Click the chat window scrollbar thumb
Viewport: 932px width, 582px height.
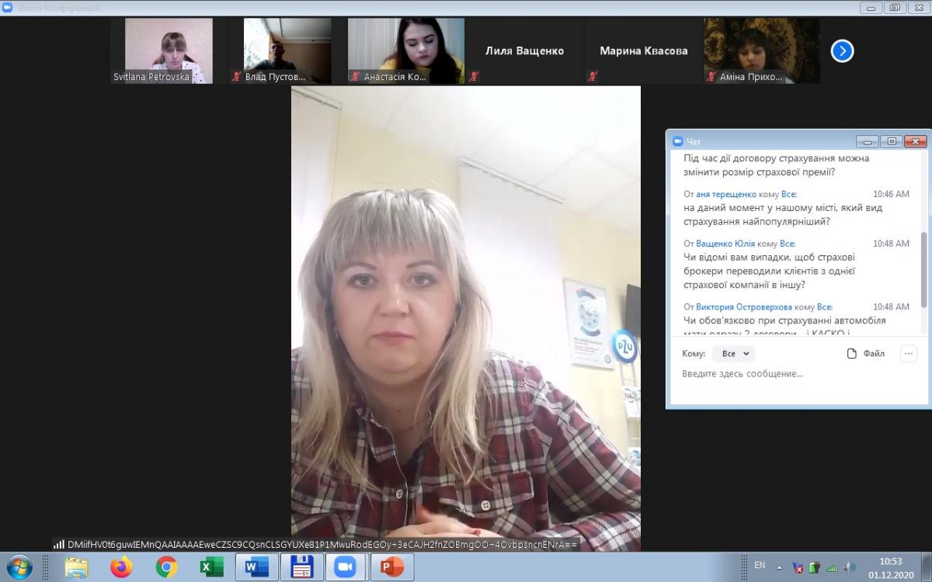pyautogui.click(x=923, y=269)
